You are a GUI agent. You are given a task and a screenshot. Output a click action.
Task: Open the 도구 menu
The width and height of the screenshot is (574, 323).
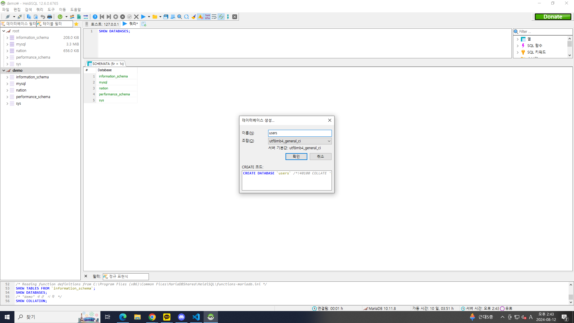point(51,10)
